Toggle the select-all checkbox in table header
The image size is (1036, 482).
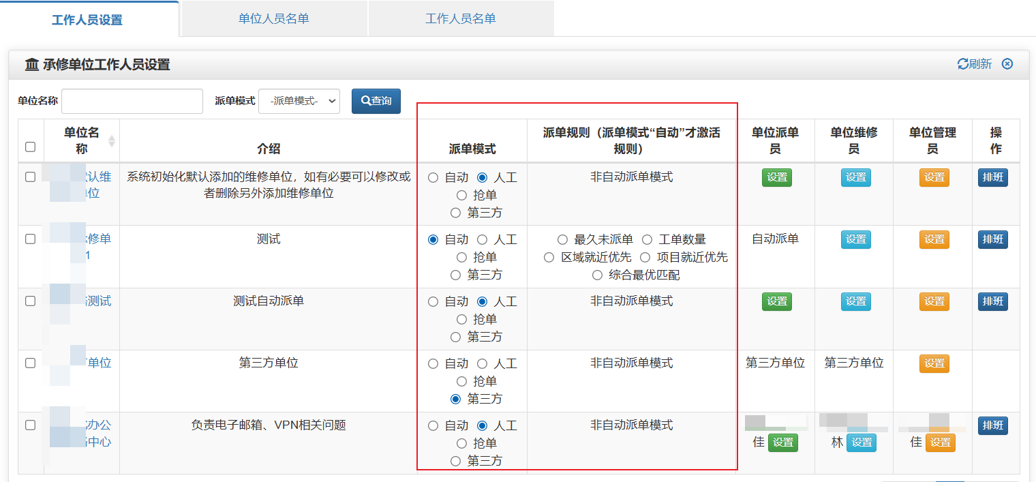(x=30, y=147)
